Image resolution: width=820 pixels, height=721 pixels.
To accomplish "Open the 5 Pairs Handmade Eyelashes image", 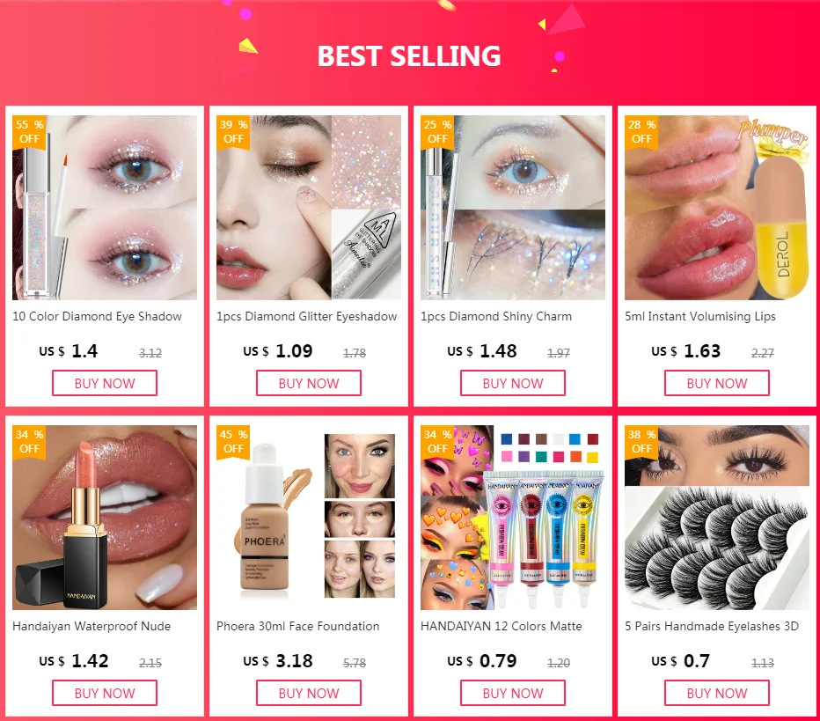I will pyautogui.click(x=717, y=518).
